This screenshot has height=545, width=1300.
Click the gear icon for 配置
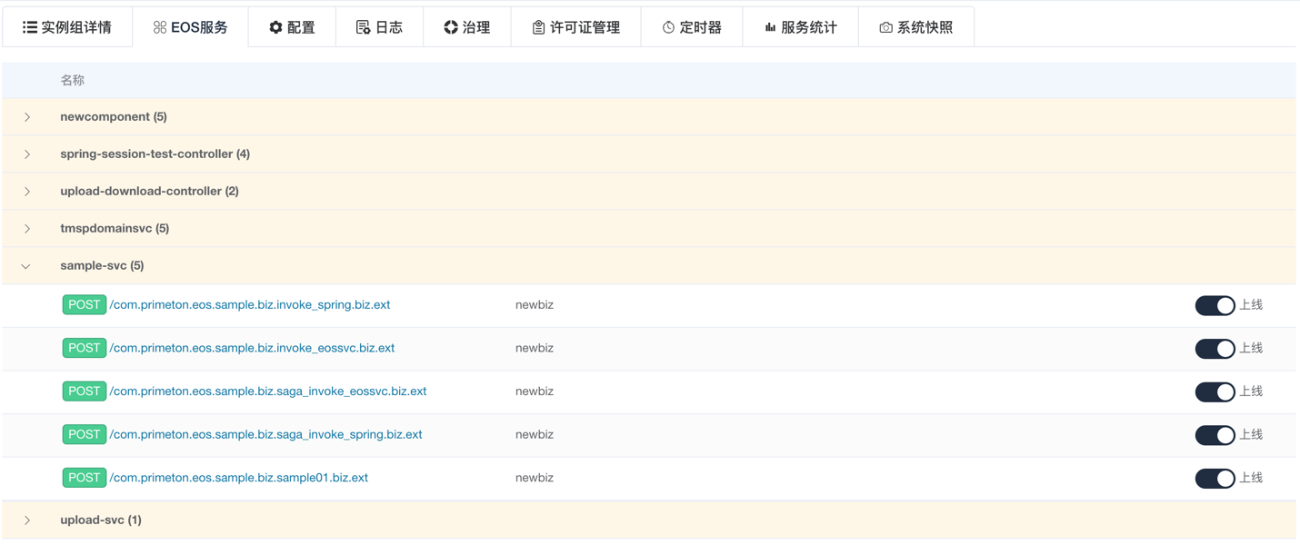point(275,27)
